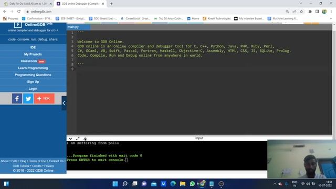Click the onlinegdb.com address bar

coord(154,12)
